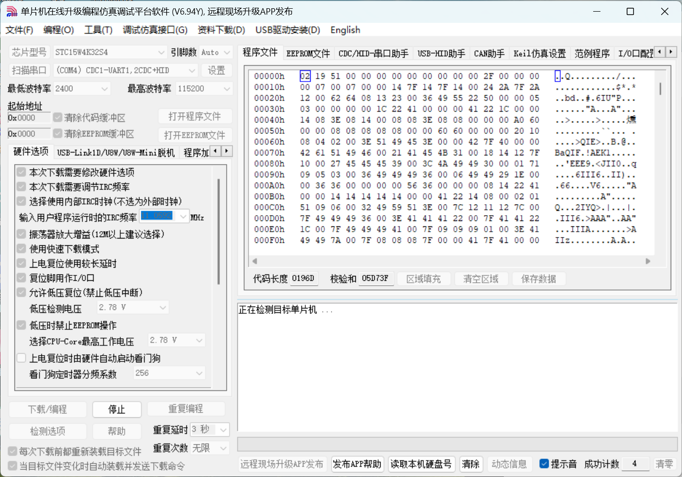Click 打开程序文件 button
Image resolution: width=682 pixels, height=477 pixels.
[x=195, y=117]
